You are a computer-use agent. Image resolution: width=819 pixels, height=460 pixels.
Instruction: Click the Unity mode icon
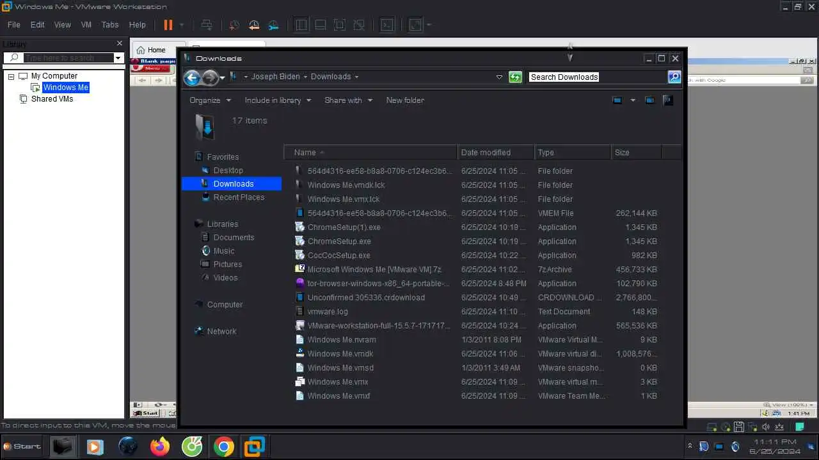point(360,25)
